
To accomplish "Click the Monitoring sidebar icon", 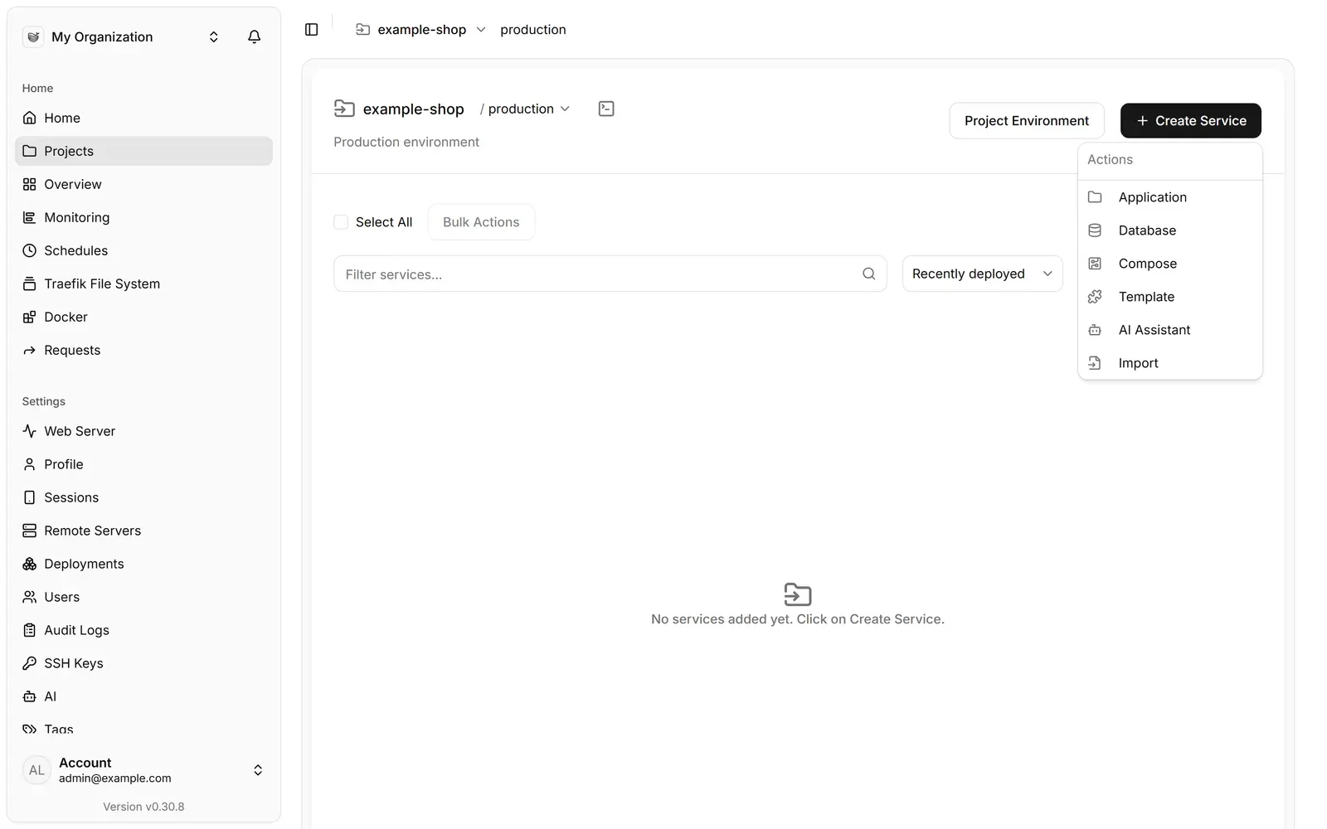I will click(x=30, y=217).
